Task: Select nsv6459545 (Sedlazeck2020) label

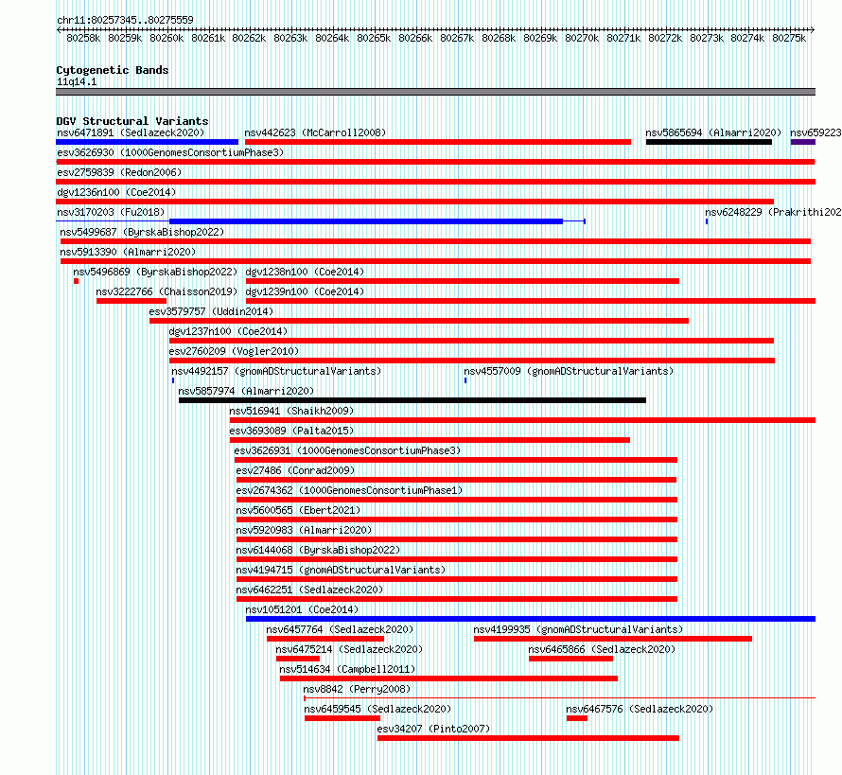Action: (377, 709)
